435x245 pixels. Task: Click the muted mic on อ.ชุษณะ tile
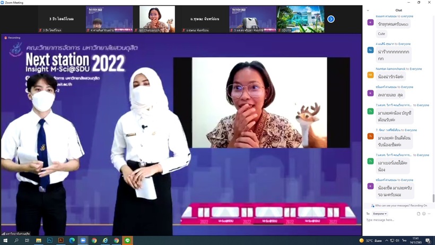184,30
